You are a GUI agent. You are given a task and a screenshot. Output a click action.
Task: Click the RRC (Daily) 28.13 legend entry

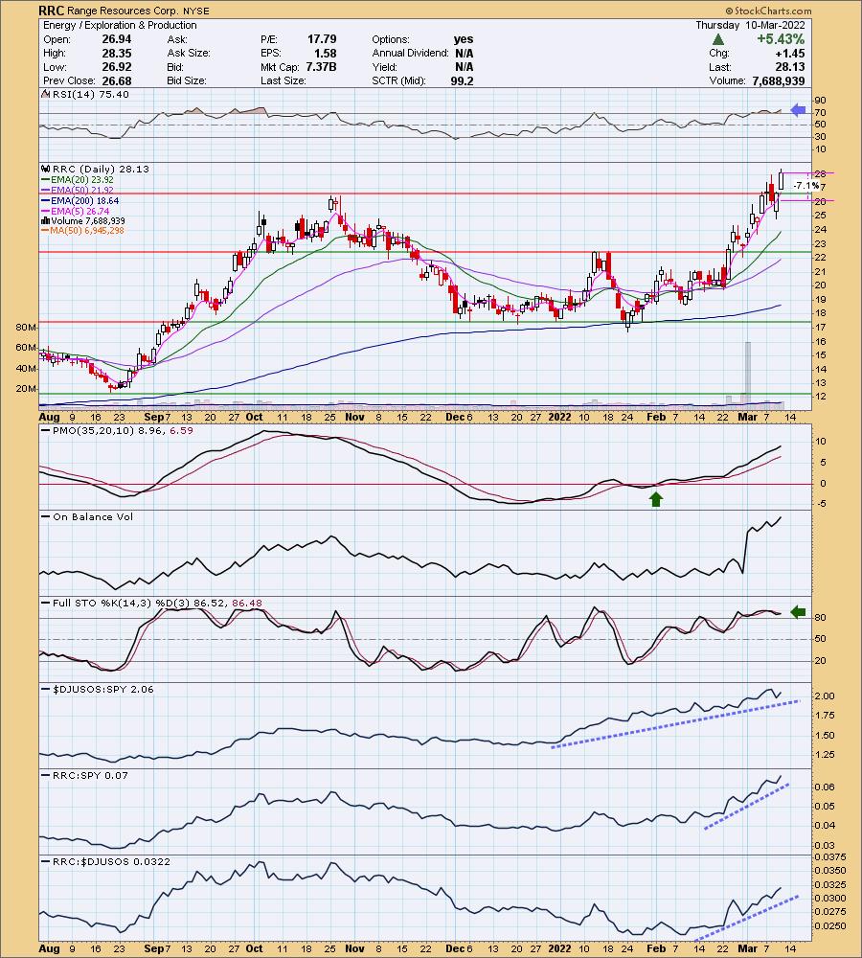96,170
